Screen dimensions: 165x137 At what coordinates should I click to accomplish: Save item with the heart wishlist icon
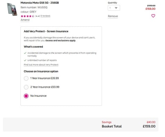pos(153,16)
